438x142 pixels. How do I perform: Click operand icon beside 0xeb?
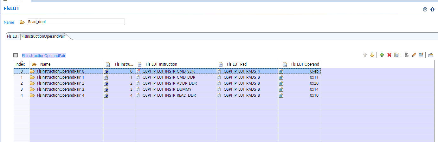click(281, 71)
